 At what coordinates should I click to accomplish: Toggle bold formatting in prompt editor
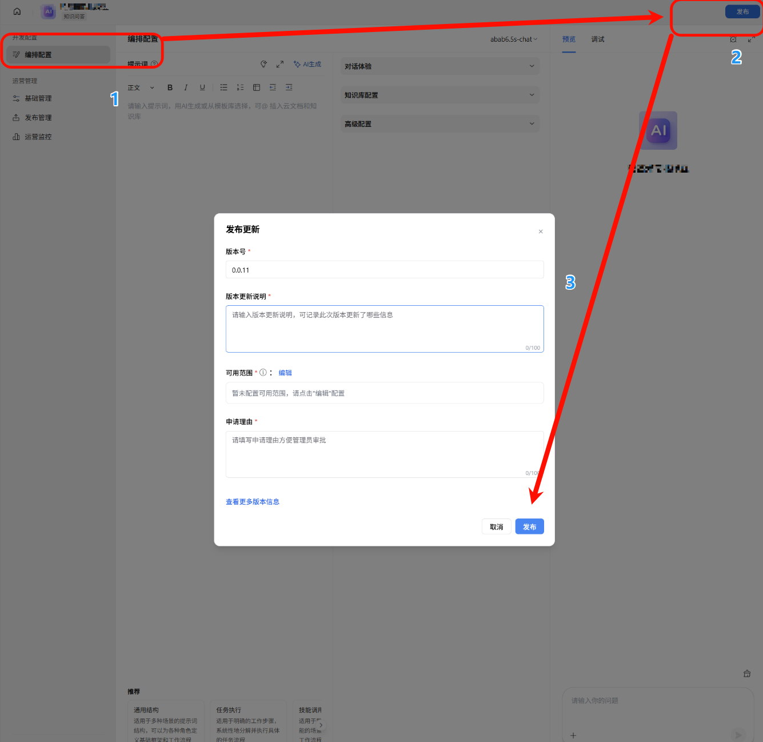[170, 87]
